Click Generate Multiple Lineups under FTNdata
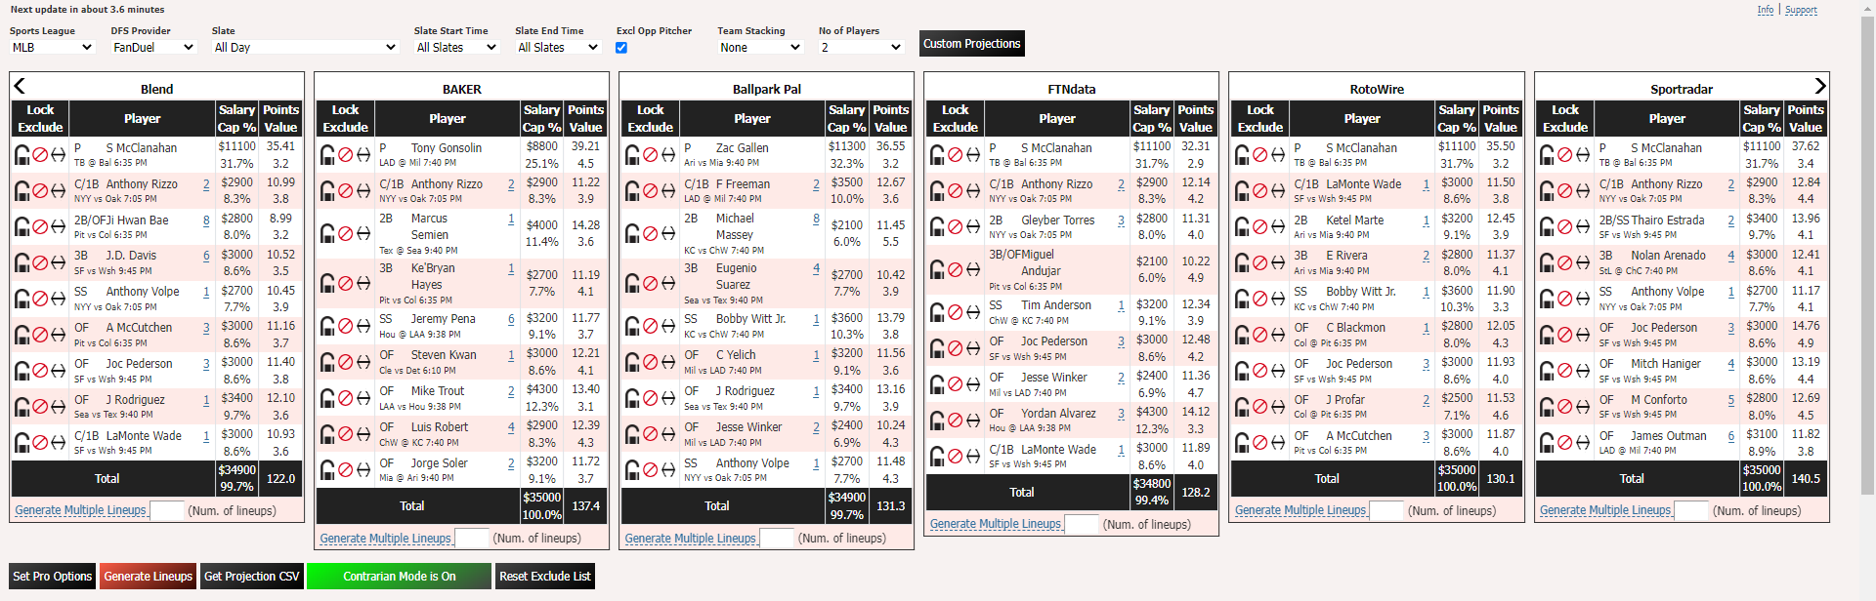 (995, 524)
